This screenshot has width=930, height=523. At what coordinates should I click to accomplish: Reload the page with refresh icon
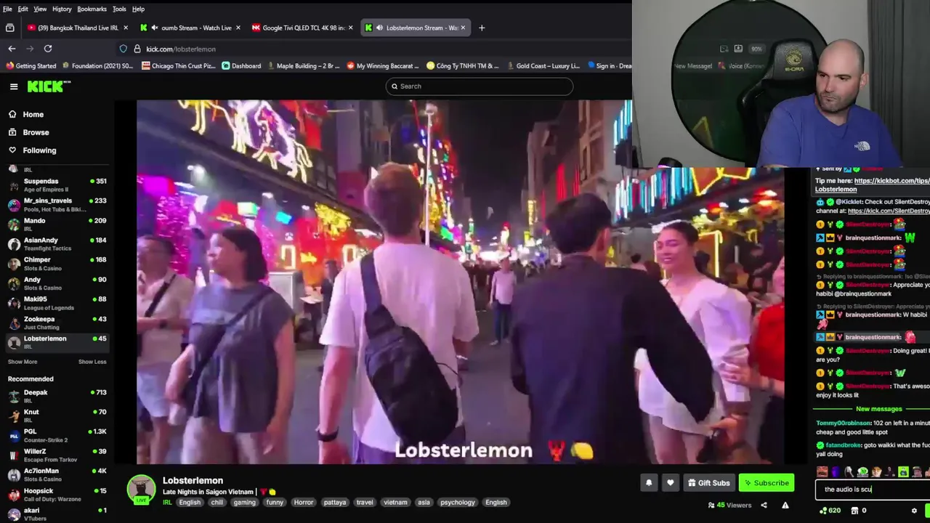[48, 49]
